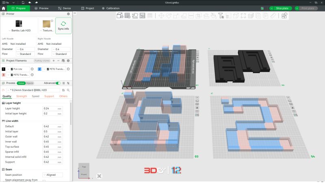Image resolution: width=325 pixels, height=183 pixels.
Task: Click the Arrange all objects icon
Action: tap(142, 16)
